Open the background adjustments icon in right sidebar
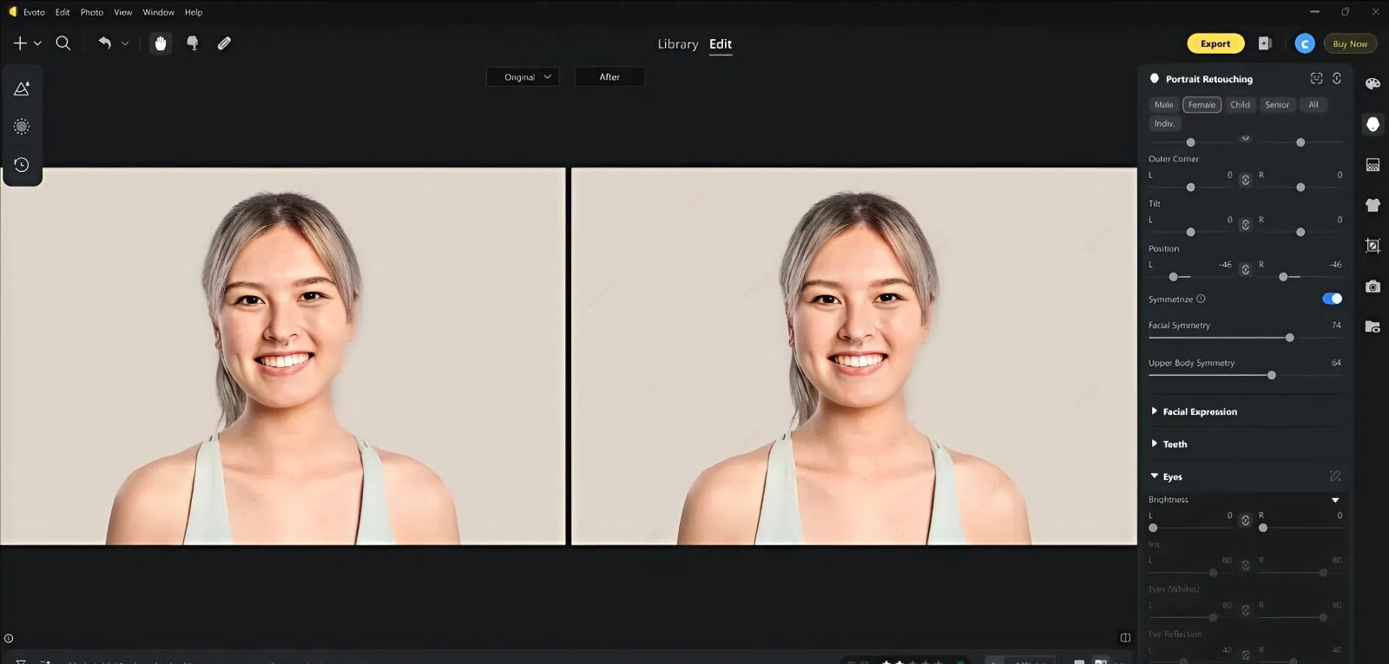 click(1373, 165)
